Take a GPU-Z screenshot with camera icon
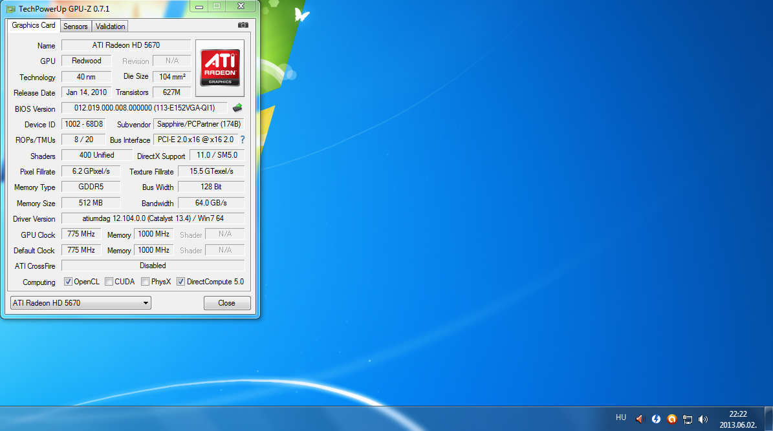This screenshot has width=773, height=431. click(x=243, y=25)
